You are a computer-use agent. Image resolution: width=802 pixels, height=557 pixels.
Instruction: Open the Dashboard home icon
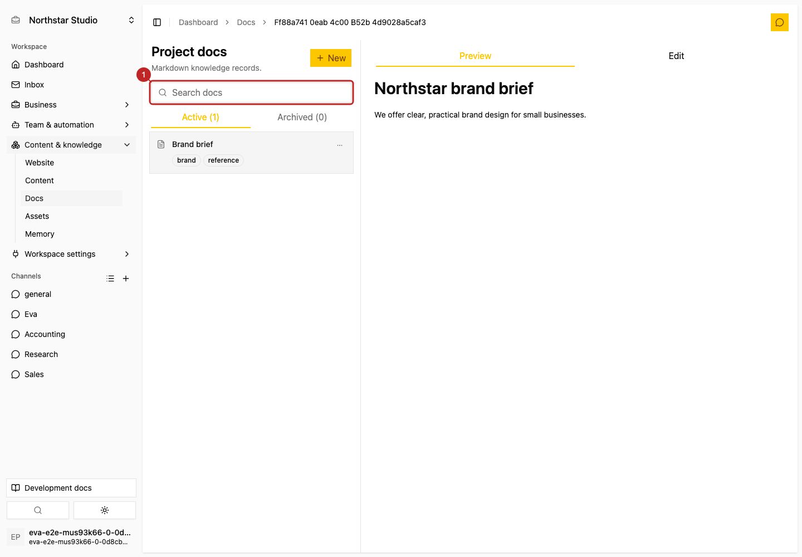(x=16, y=65)
